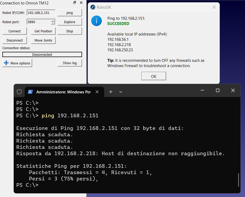Click the Get Position button

[x=43, y=31]
